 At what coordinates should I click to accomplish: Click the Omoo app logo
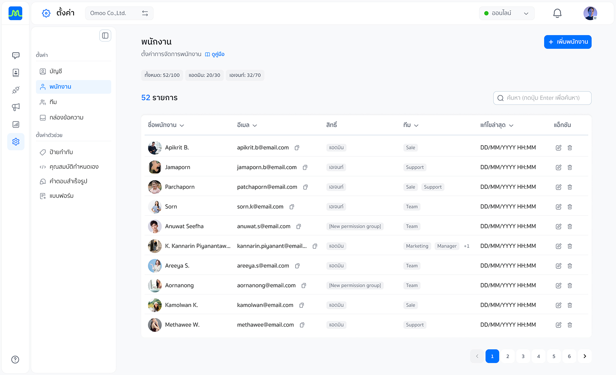(x=15, y=13)
